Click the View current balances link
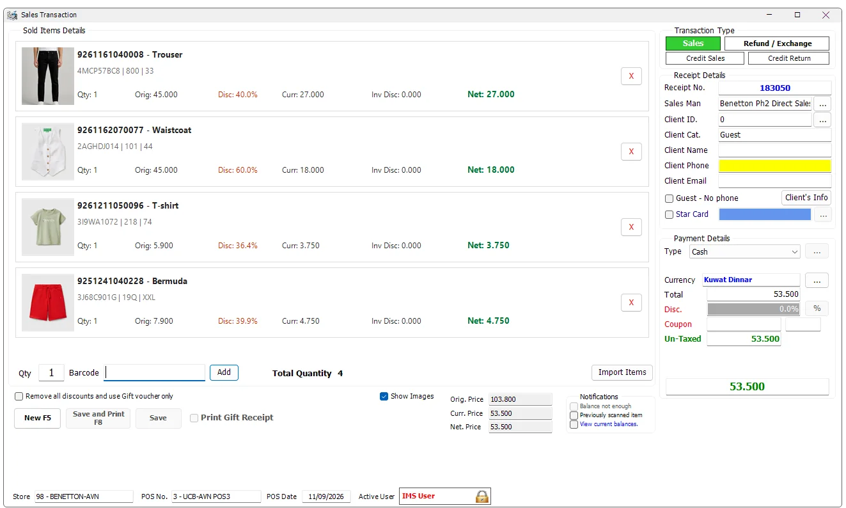The image size is (846, 508). pyautogui.click(x=609, y=424)
